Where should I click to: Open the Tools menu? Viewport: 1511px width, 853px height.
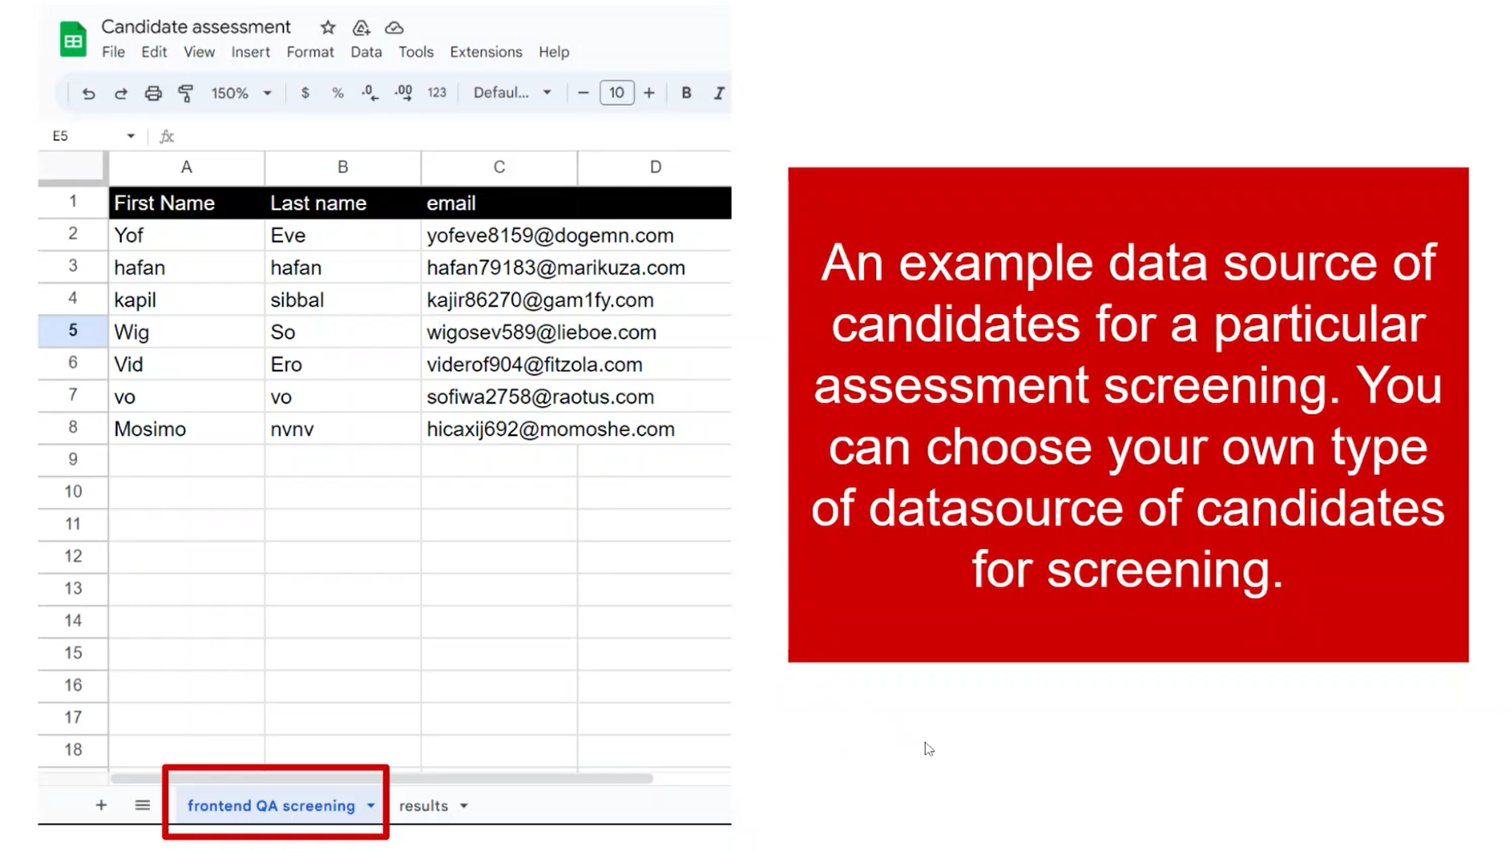point(416,51)
